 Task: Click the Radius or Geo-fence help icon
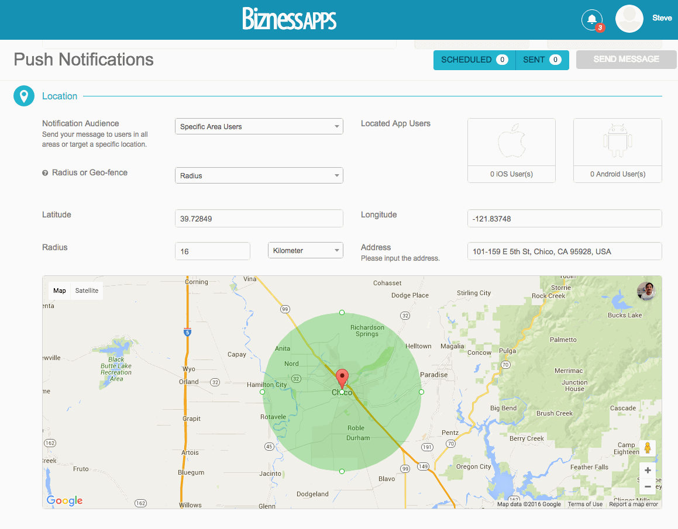click(45, 173)
